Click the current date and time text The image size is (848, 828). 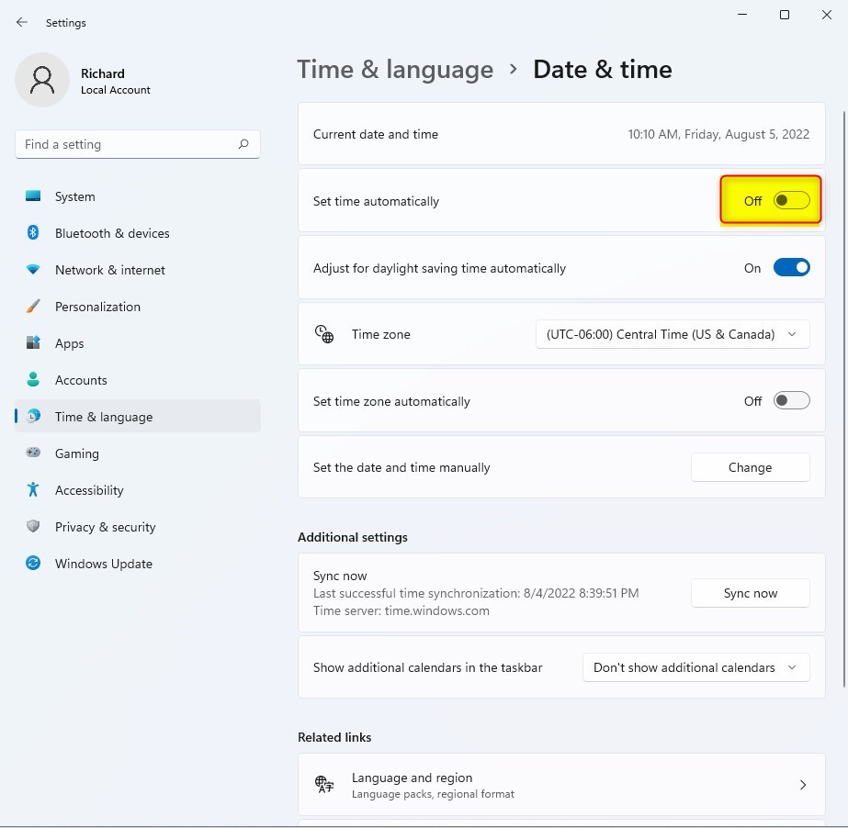click(718, 134)
